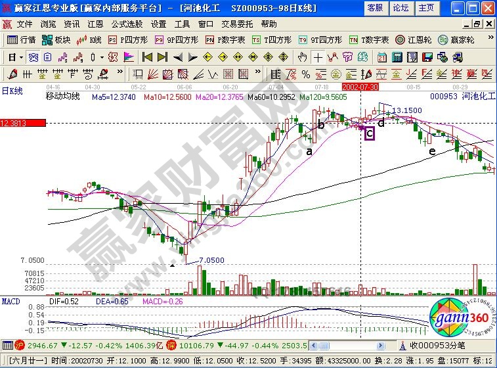Open the 公式选股 menu
Screen dimensions: 497x368
127,24
